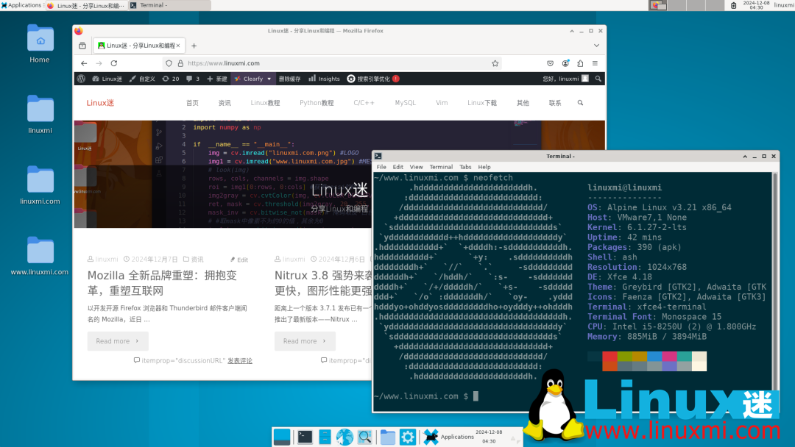Open the www.linuxmi.com desktop folder

(x=40, y=256)
